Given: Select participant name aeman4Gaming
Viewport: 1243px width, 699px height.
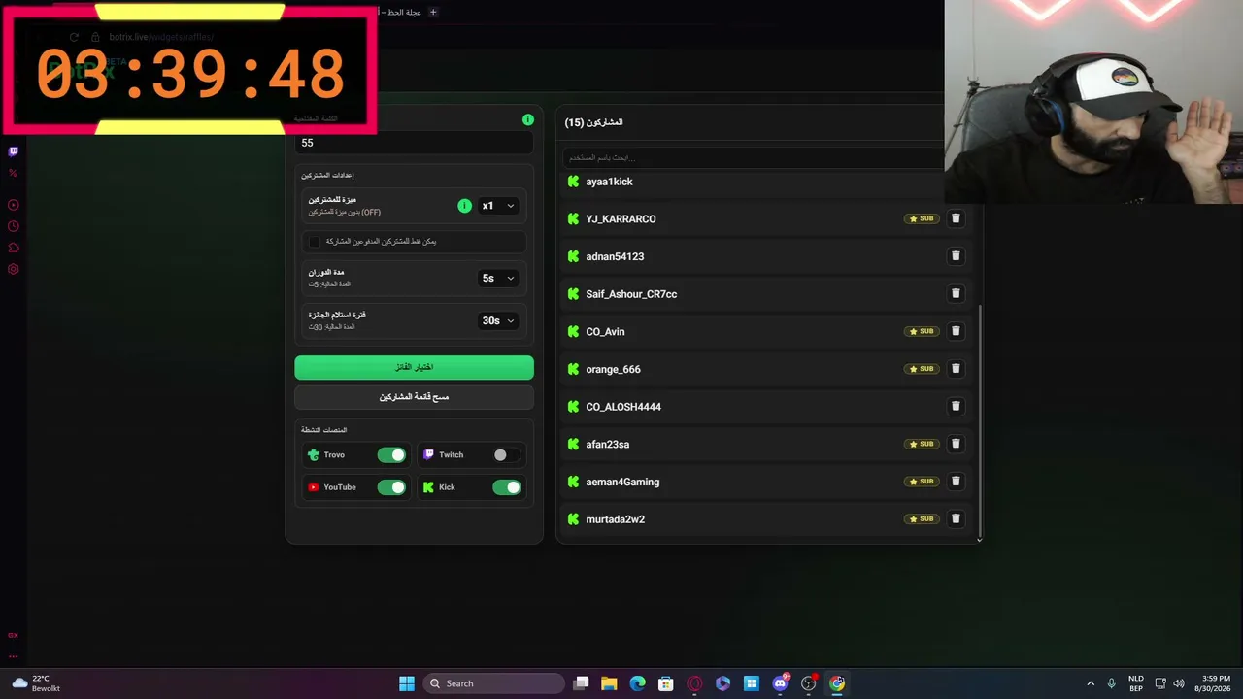Looking at the screenshot, I should (622, 482).
